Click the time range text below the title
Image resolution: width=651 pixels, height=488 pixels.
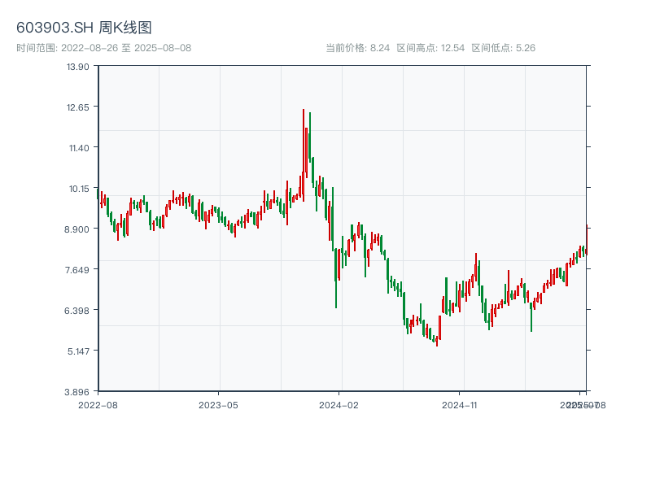[x=103, y=48]
